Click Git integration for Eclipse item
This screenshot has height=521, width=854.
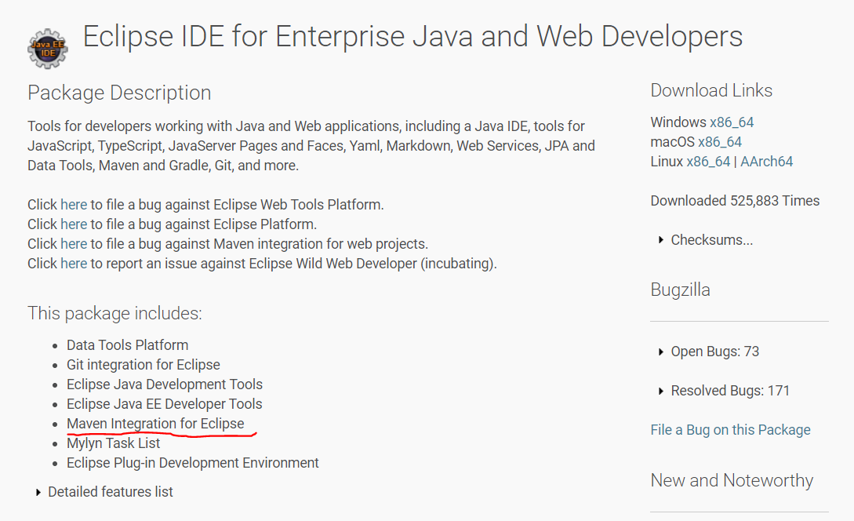[x=144, y=365]
